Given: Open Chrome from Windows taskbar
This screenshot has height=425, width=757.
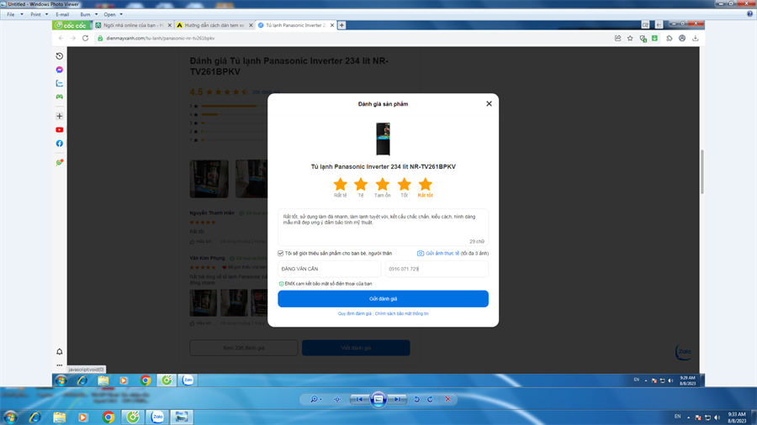Looking at the screenshot, I should [109, 417].
